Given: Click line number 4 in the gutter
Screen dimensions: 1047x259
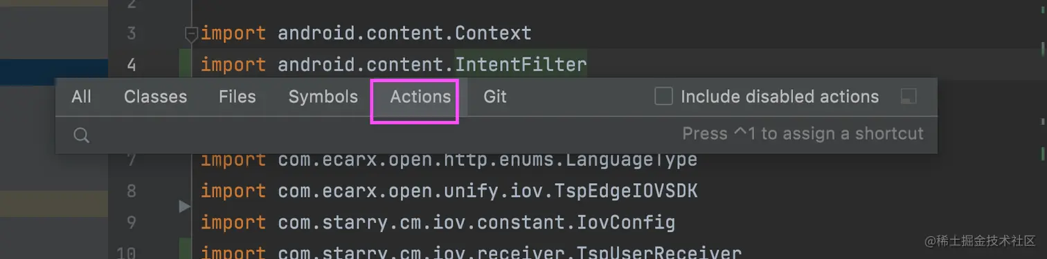Looking at the screenshot, I should click(x=132, y=65).
